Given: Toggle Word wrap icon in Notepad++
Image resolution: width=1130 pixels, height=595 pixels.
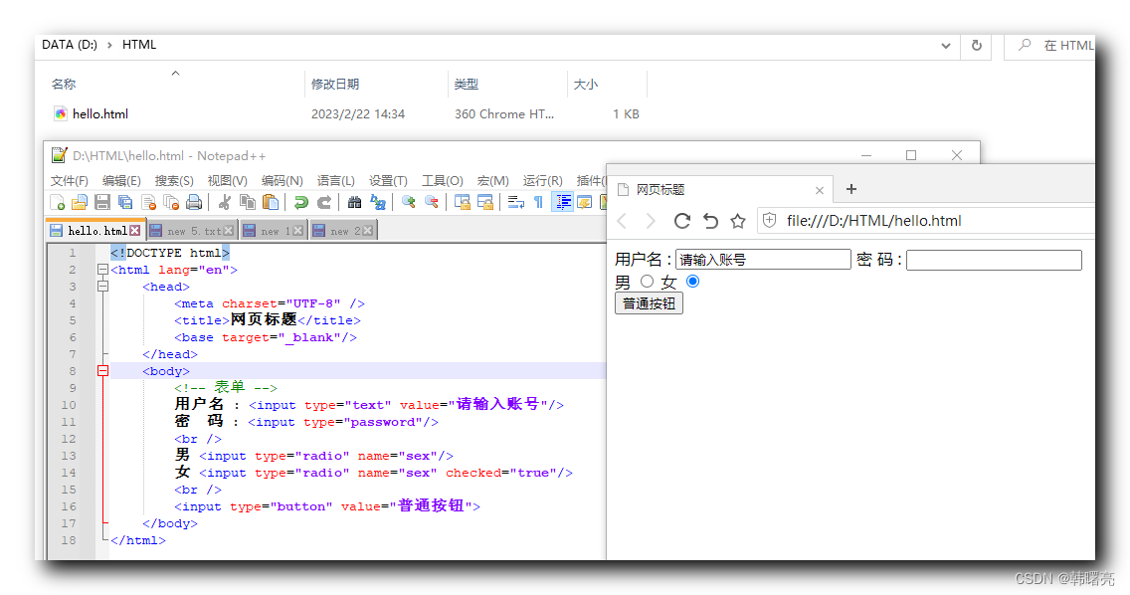Looking at the screenshot, I should coord(516,203).
